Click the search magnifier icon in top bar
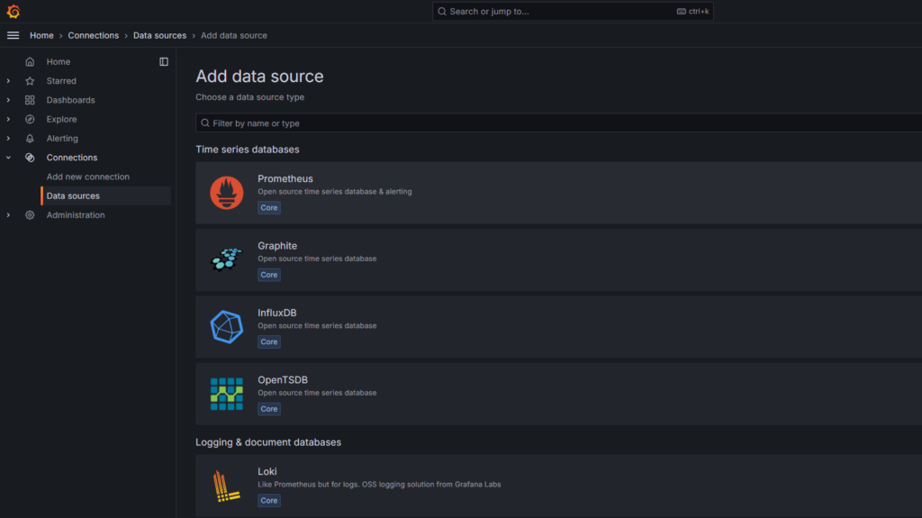The width and height of the screenshot is (922, 518). [442, 11]
